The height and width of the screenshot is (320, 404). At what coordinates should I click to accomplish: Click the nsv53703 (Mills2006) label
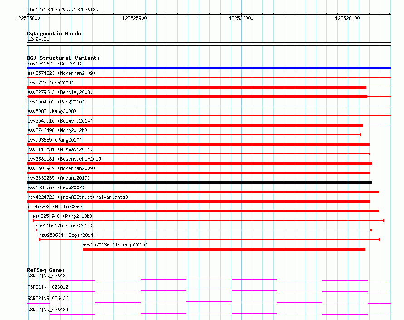click(55, 207)
